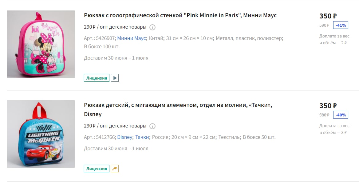Click the -40% discount badge
The height and width of the screenshot is (184, 359).
[341, 115]
